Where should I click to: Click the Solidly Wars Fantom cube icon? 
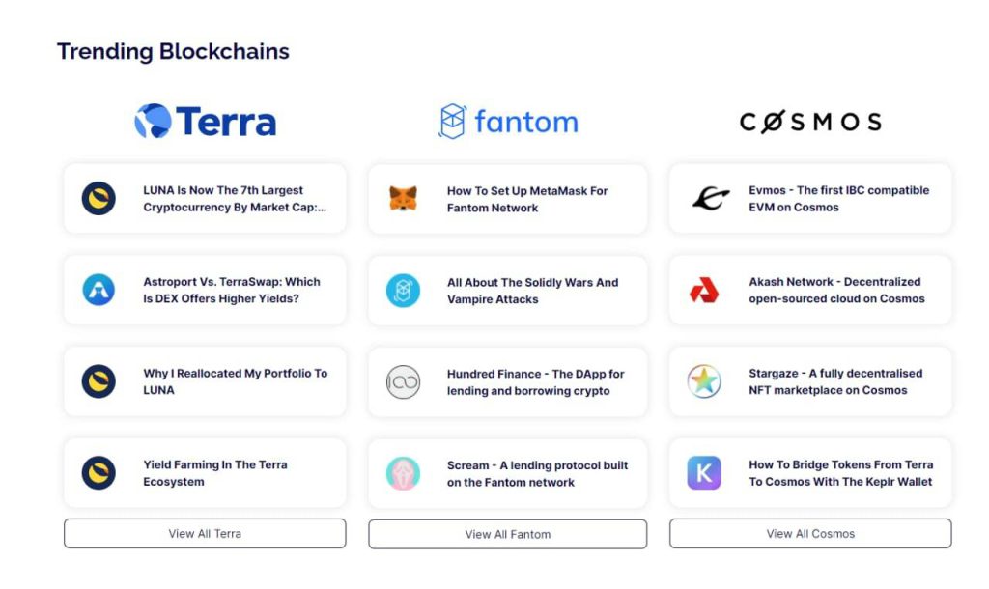click(x=403, y=291)
